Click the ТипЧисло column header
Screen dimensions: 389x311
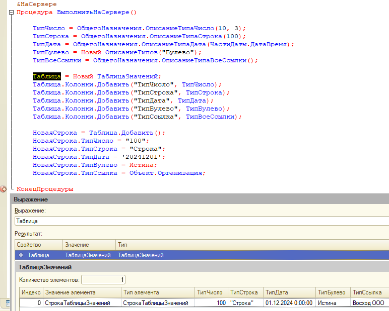point(210,292)
